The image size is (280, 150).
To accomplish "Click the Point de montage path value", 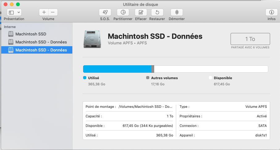I will [x=146, y=107].
